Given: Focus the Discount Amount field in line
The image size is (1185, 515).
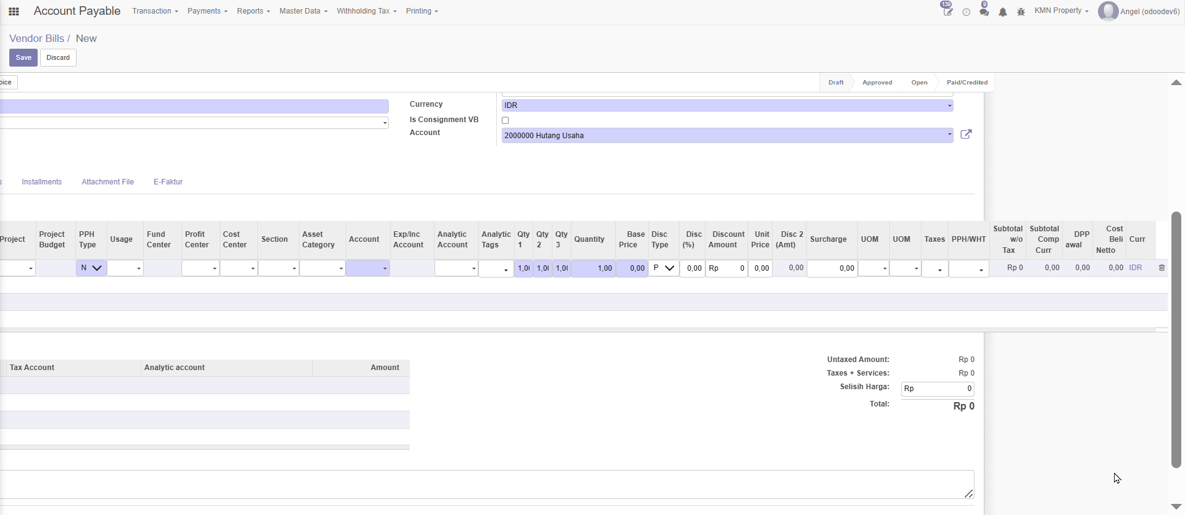Looking at the screenshot, I should tap(726, 268).
